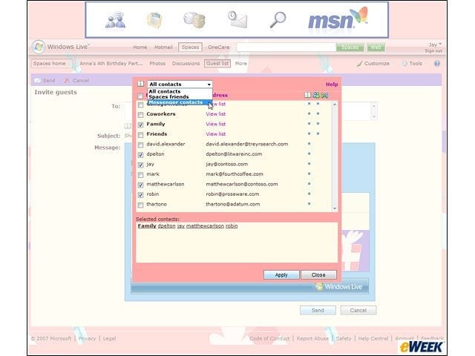Click the address book icon under To field
This screenshot has height=356, width=475.
click(x=128, y=126)
